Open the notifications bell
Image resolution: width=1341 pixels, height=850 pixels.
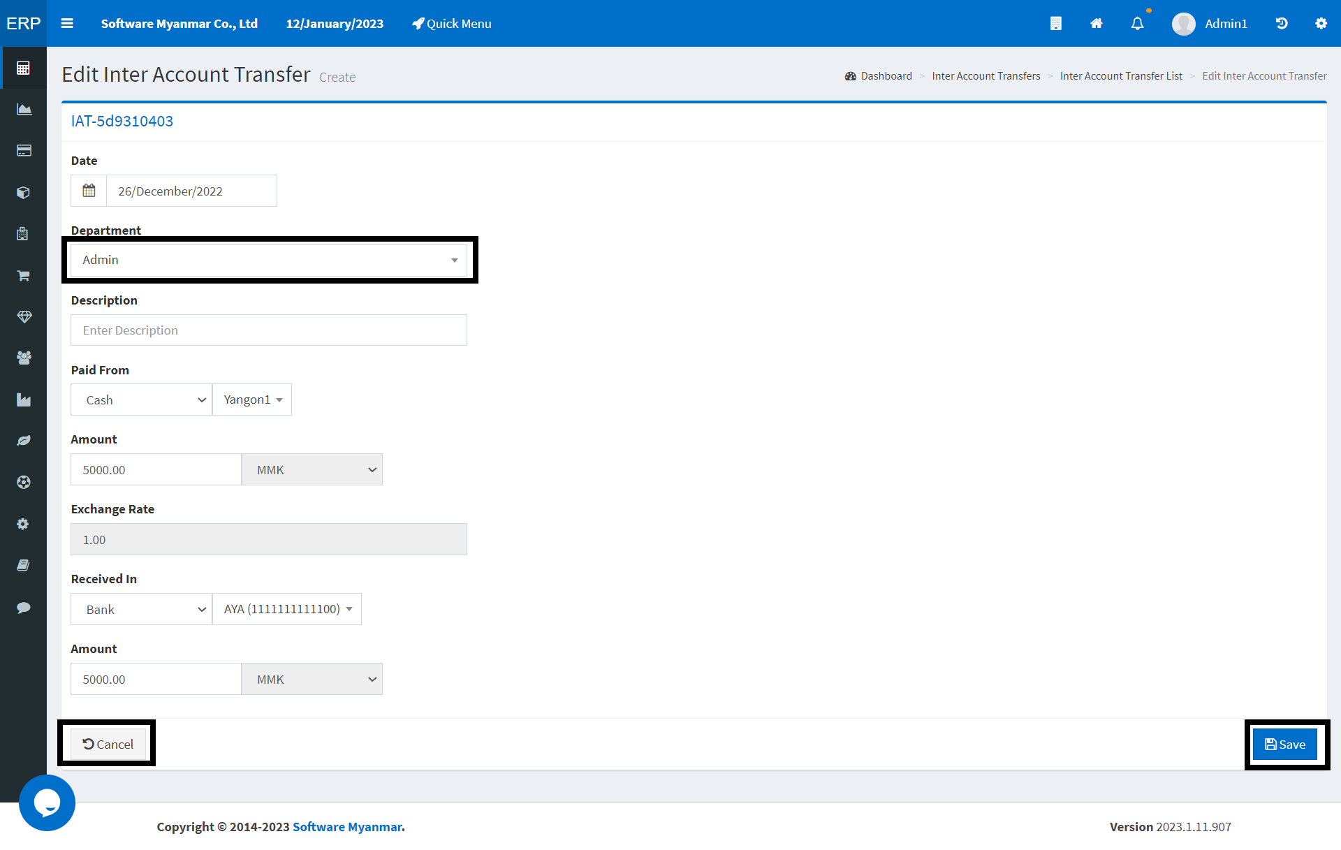pos(1138,23)
